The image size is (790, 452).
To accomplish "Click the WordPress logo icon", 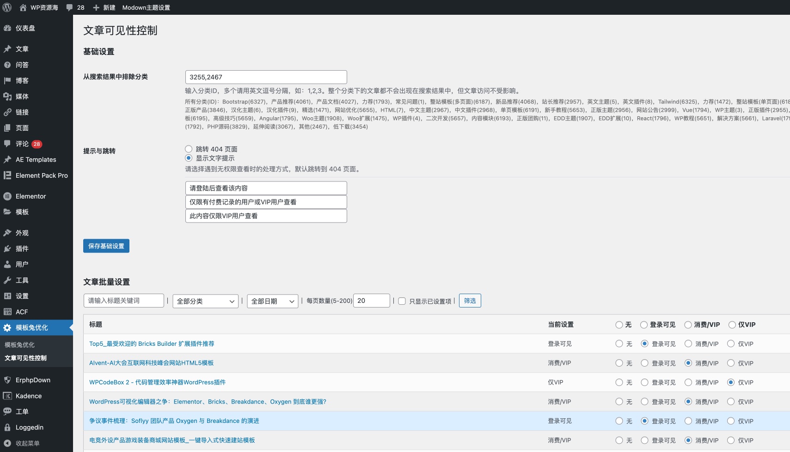I will click(x=7, y=7).
